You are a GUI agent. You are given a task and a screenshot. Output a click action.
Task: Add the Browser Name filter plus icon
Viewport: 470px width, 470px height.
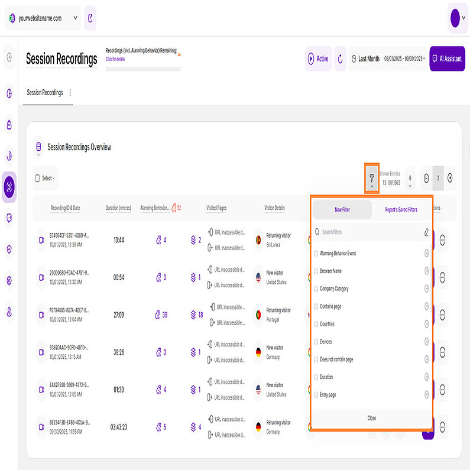pos(426,271)
